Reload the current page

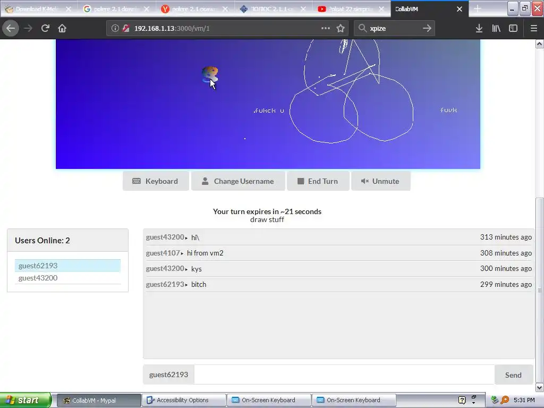point(45,28)
